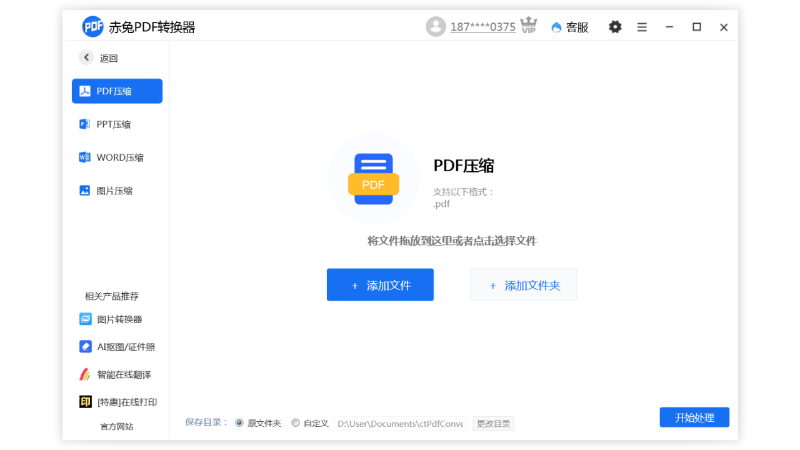
Task: Open the settings gear icon
Action: tap(616, 27)
